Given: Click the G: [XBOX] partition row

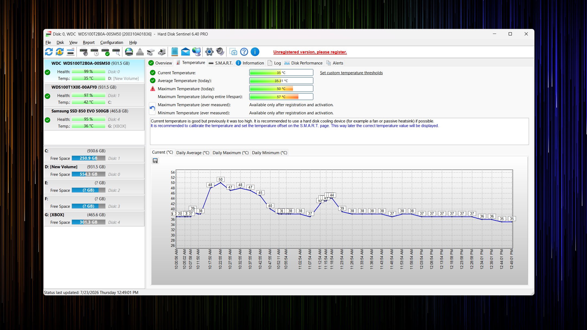Looking at the screenshot, I should click(x=94, y=219).
